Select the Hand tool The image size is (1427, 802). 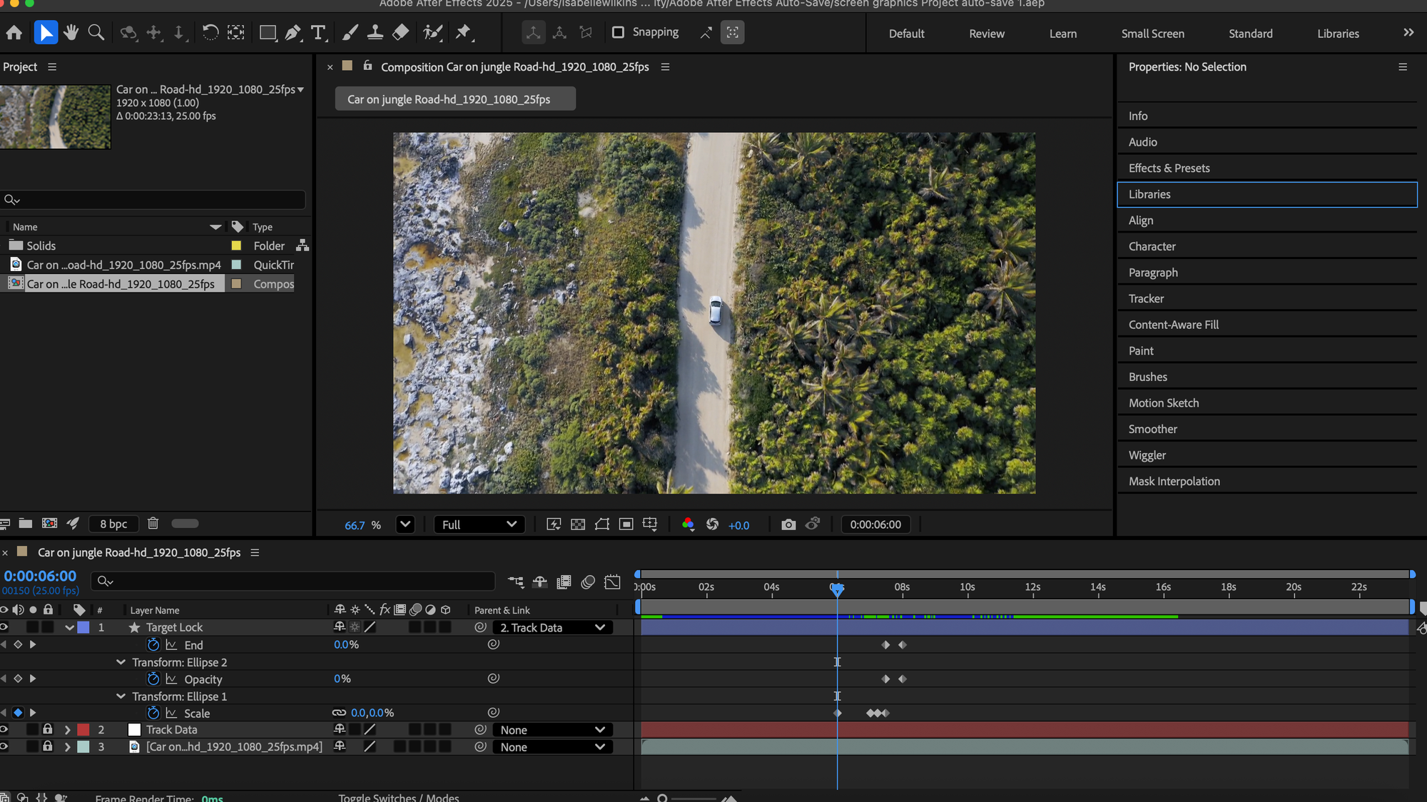(x=71, y=33)
